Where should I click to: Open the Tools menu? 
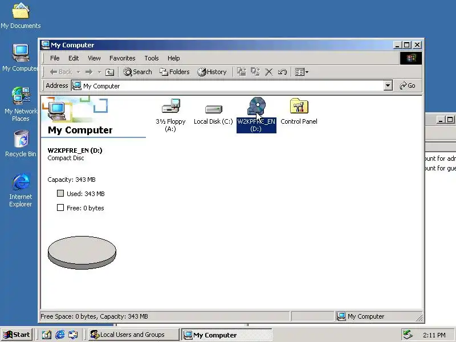click(x=152, y=58)
